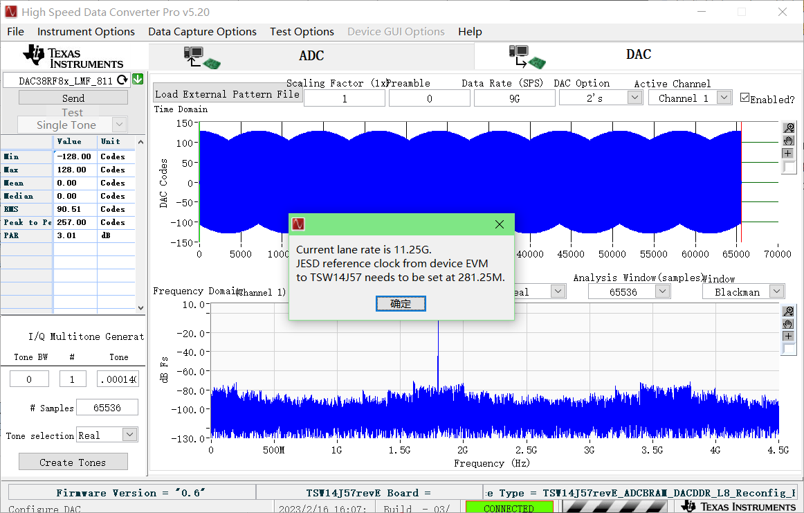
Task: Open the Test Options menu
Action: [302, 32]
